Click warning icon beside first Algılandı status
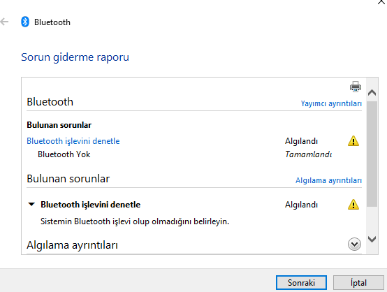Viewport: 387px width, 292px height. pos(353,141)
